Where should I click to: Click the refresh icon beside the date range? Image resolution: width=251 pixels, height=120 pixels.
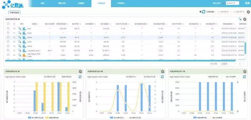pos(204,12)
